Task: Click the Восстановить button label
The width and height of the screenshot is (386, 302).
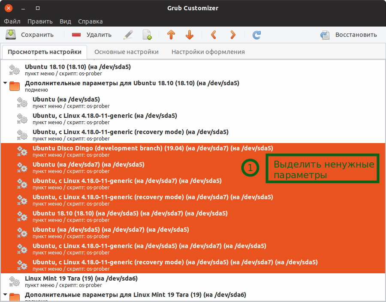Action: pos(356,35)
